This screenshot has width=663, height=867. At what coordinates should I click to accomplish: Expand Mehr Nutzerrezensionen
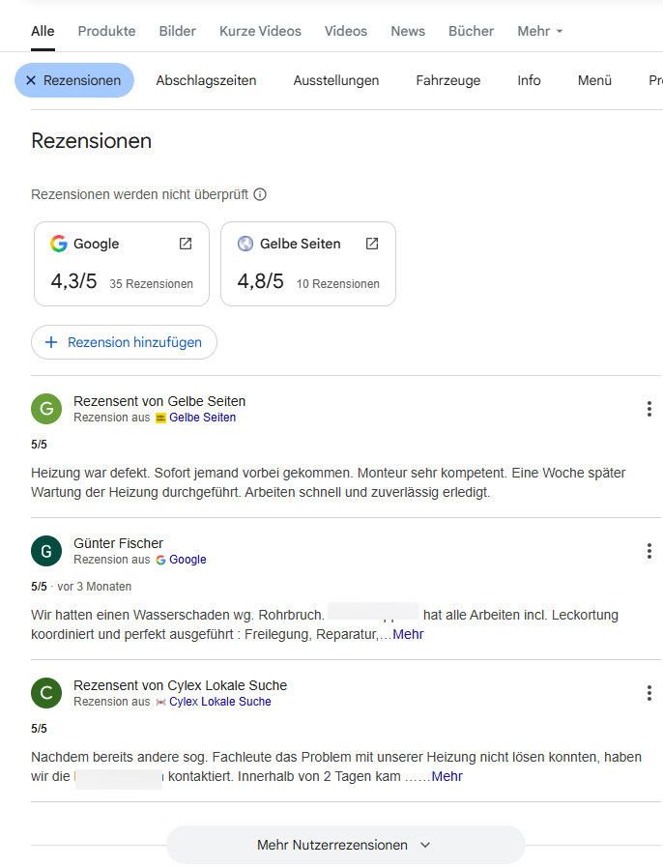345,845
